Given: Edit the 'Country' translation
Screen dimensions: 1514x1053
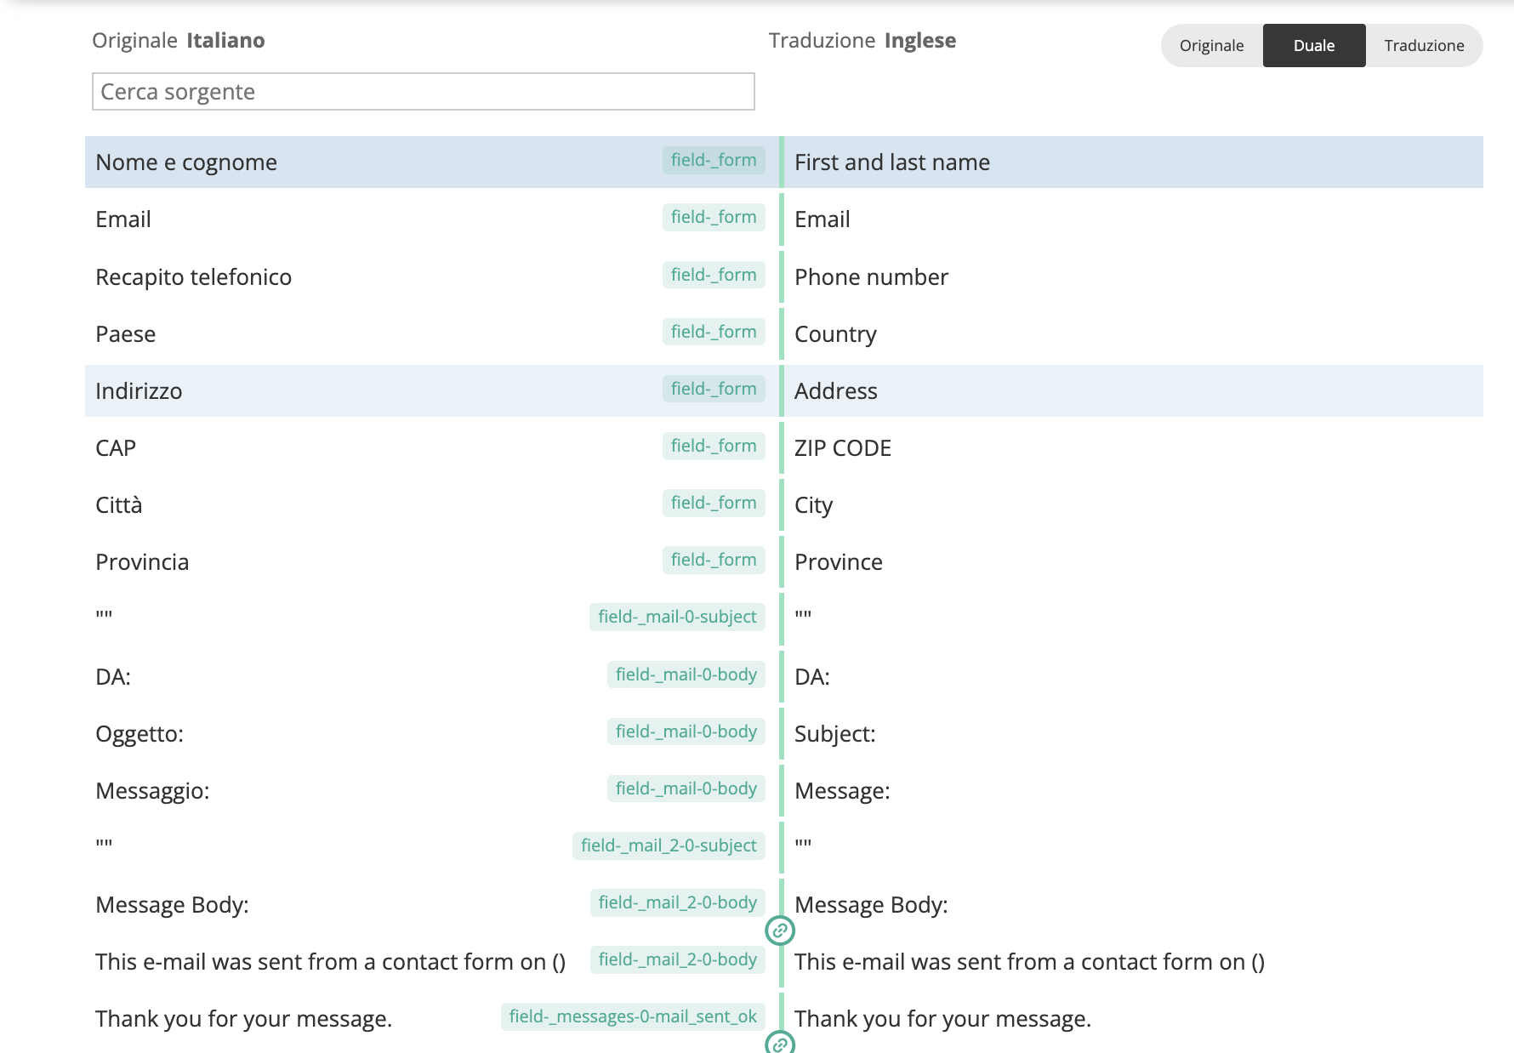Looking at the screenshot, I should tap(1133, 333).
